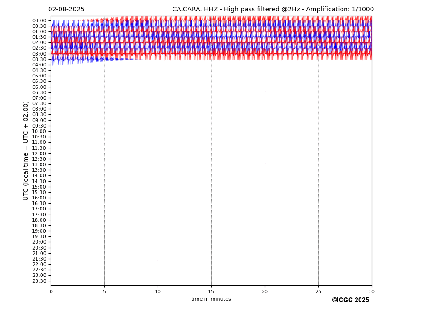Click the 03:30 time tick label

pyautogui.click(x=39, y=59)
